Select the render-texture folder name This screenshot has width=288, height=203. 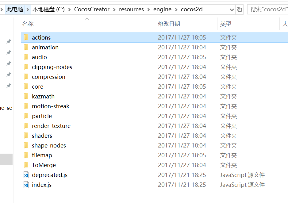[x=51, y=126]
